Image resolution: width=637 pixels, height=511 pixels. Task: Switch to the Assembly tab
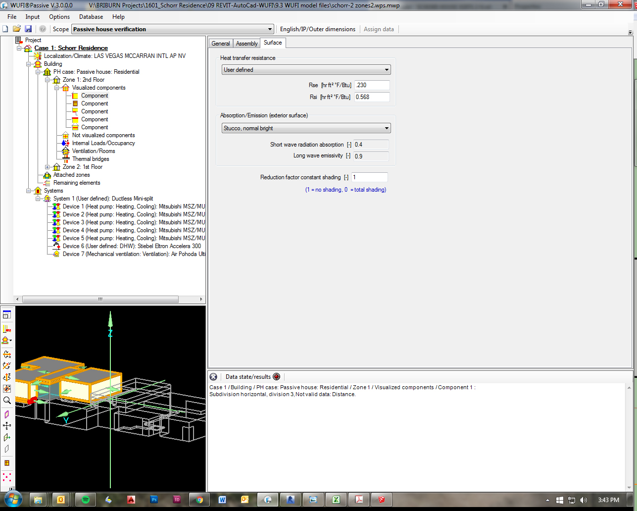pos(246,44)
